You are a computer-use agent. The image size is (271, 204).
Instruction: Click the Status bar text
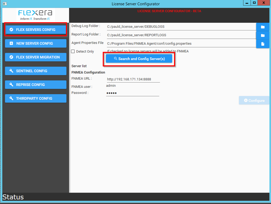click(x=13, y=197)
